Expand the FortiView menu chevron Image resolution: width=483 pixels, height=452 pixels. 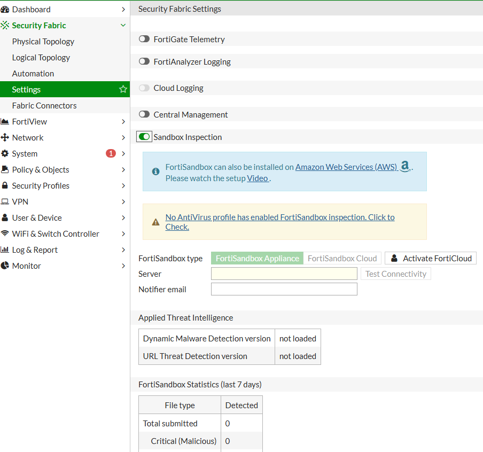pyautogui.click(x=123, y=122)
